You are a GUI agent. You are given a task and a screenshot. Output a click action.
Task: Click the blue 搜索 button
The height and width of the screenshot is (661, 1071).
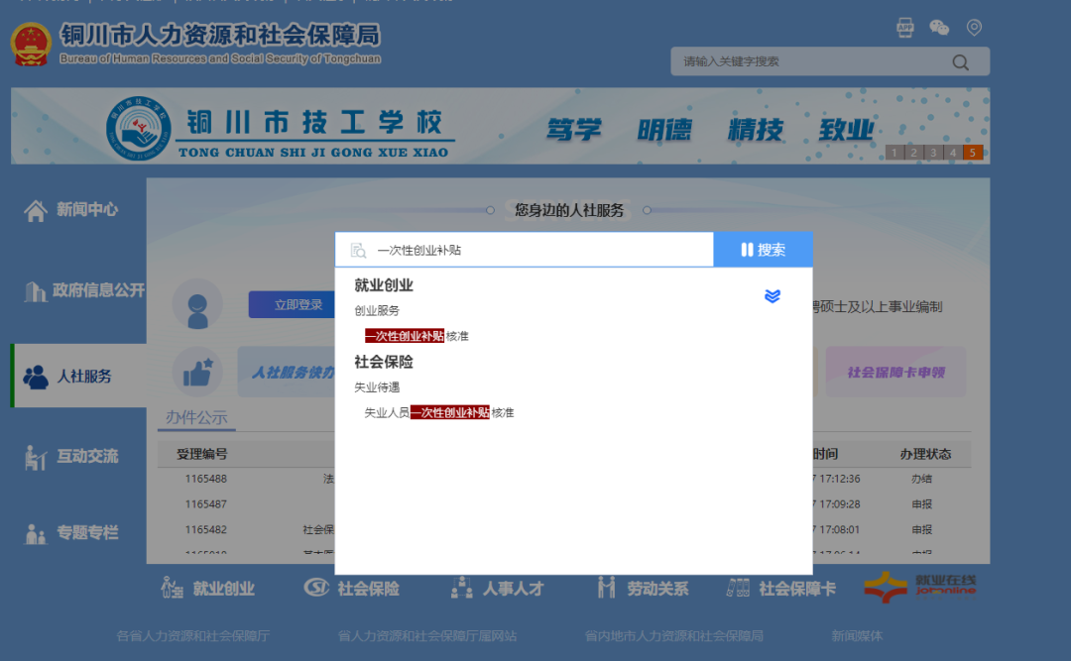pyautogui.click(x=763, y=250)
